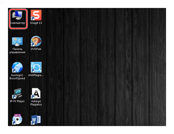Click the "Snagit 13" text label
The width and height of the screenshot is (174, 134).
point(36,23)
